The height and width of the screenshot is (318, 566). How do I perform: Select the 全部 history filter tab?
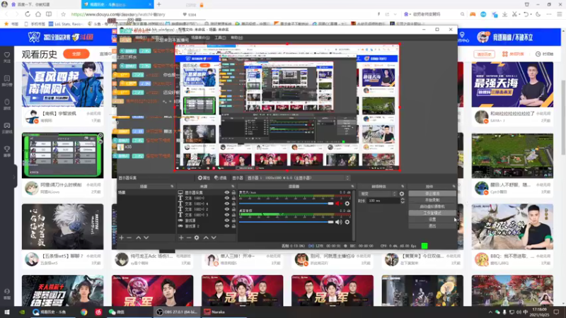click(x=76, y=54)
